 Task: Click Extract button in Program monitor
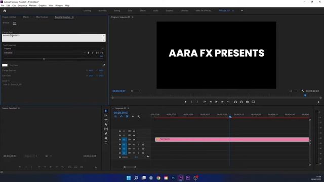[241, 102]
